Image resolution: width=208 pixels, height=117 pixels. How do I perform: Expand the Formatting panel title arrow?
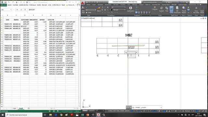(x=115, y=15)
